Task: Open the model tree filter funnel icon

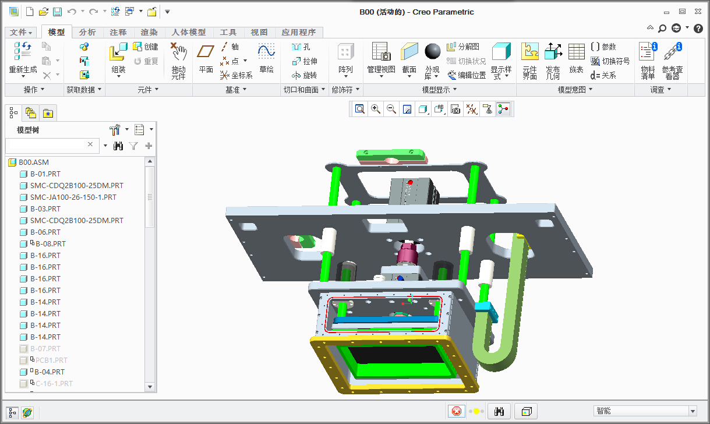Action: tap(133, 146)
